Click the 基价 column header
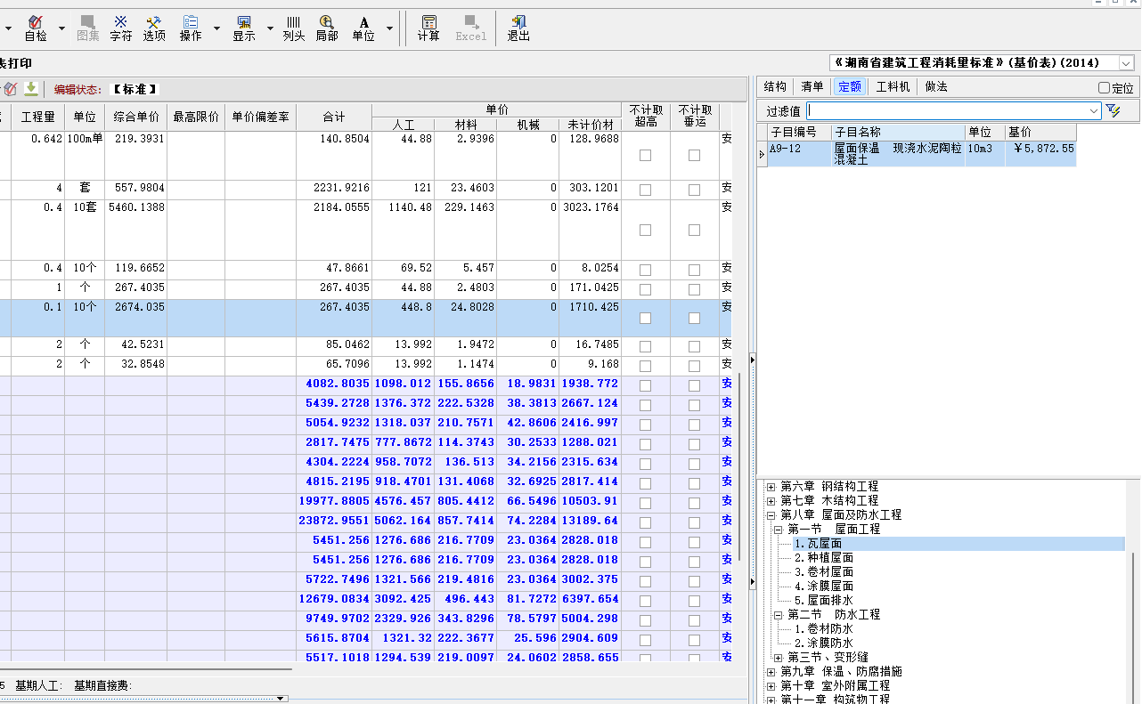Viewport: 1142px width, 704px height. click(1041, 133)
